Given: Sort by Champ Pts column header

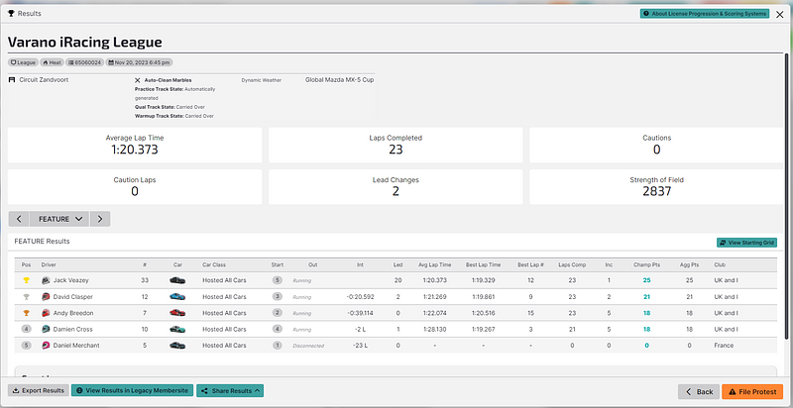Looking at the screenshot, I should (646, 264).
